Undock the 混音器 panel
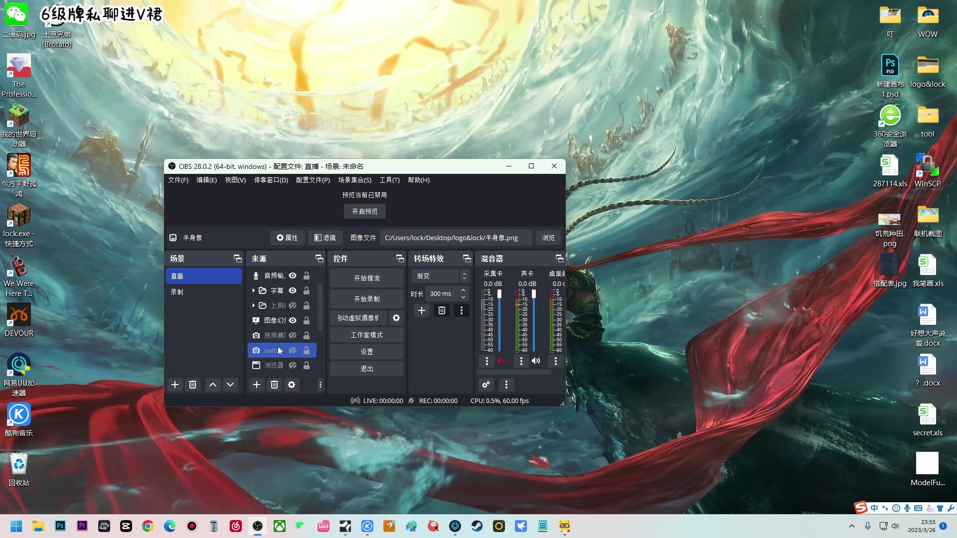Screen dimensions: 957x538 click(x=559, y=259)
